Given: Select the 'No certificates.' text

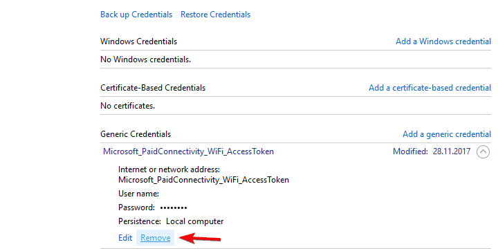Looking at the screenshot, I should [128, 106].
